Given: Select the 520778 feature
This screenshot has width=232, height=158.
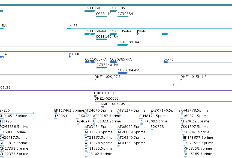Looking at the screenshot, I should (x=152, y=130).
